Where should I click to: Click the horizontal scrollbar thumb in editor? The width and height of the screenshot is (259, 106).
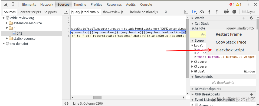tap(97, 98)
